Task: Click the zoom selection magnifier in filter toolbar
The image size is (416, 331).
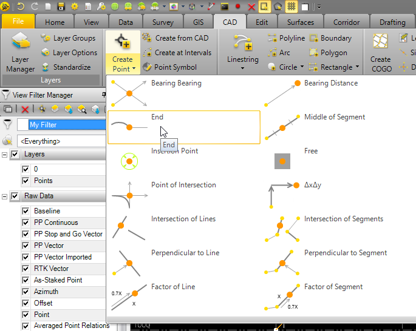Action: click(x=42, y=109)
